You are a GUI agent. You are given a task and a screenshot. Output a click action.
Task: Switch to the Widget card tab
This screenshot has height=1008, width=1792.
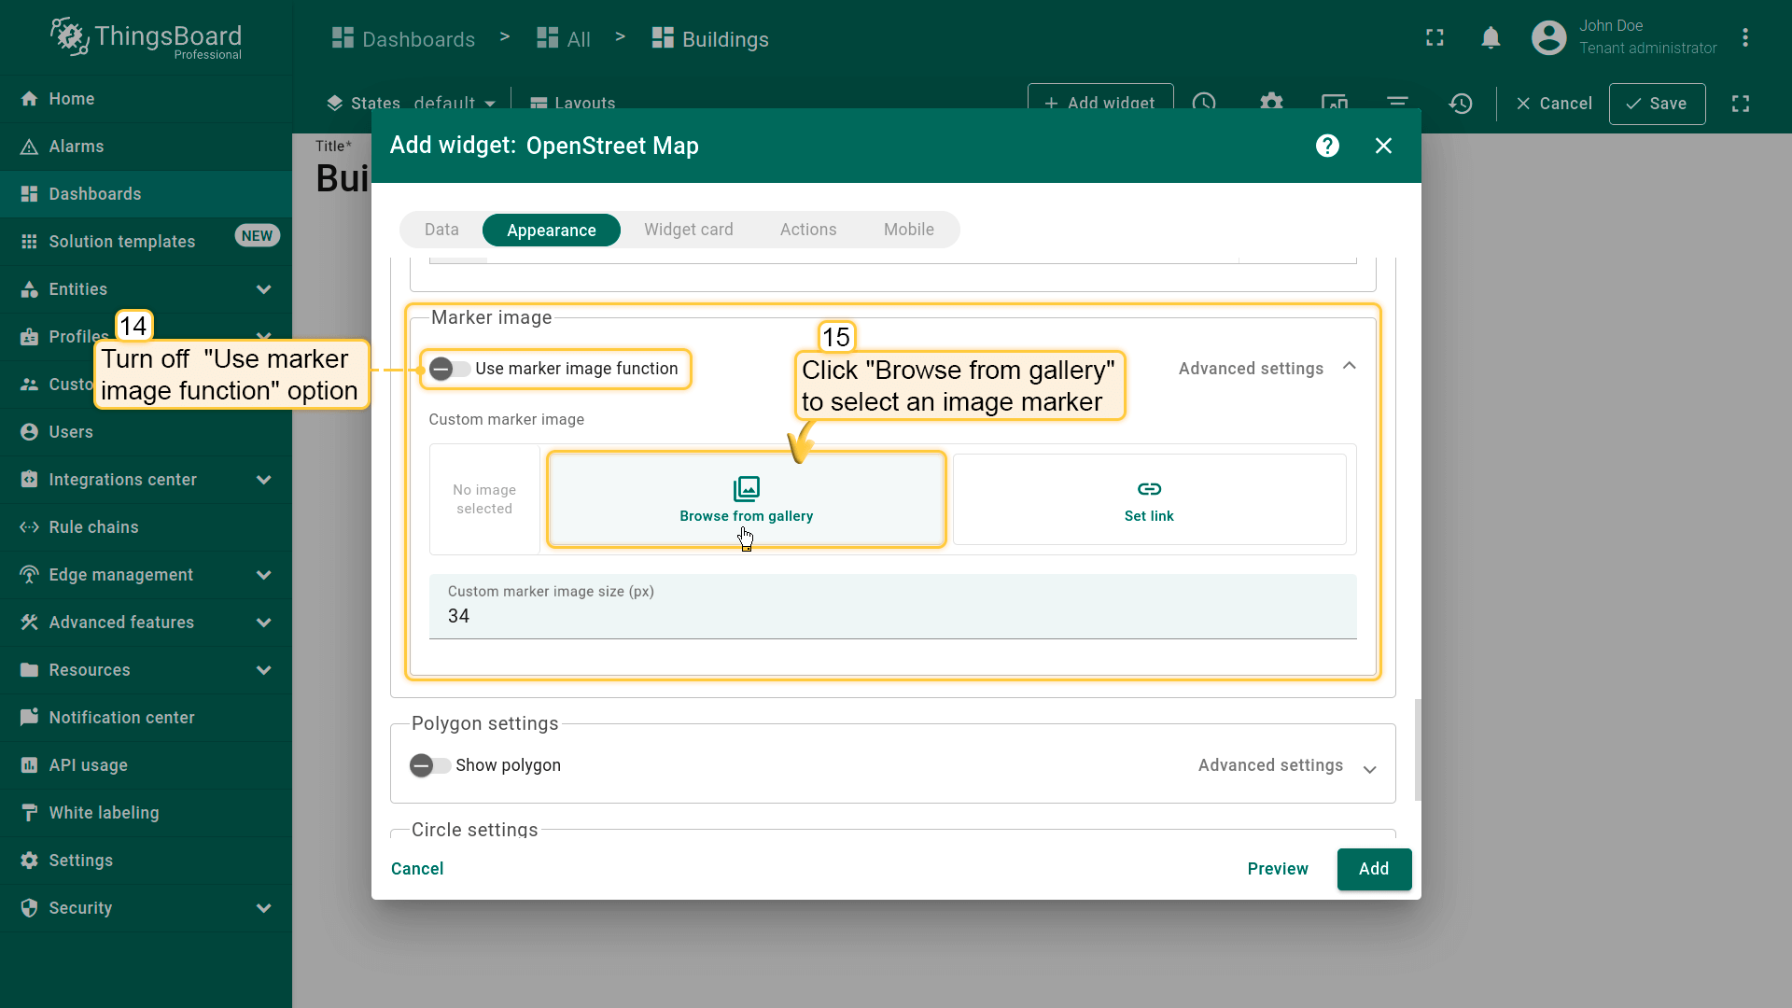(688, 230)
